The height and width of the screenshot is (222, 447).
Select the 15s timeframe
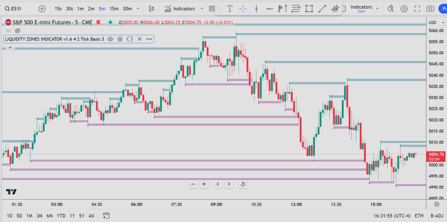click(x=58, y=9)
